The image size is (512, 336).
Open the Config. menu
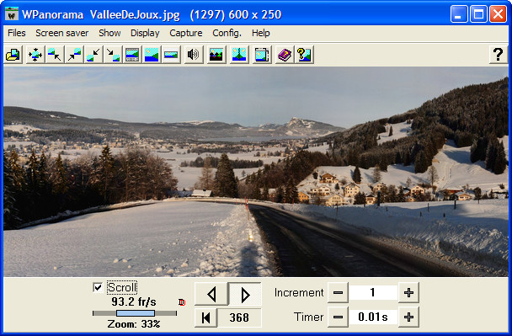(x=227, y=33)
